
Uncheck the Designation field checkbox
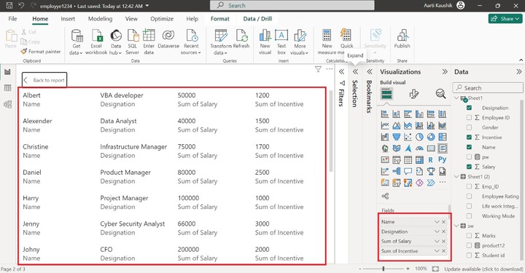click(469, 108)
